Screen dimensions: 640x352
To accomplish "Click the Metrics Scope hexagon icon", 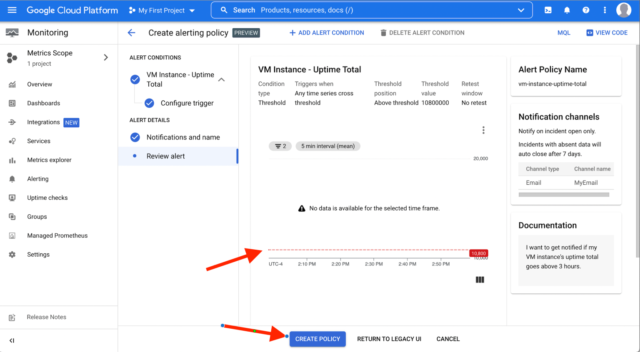I will point(12,58).
